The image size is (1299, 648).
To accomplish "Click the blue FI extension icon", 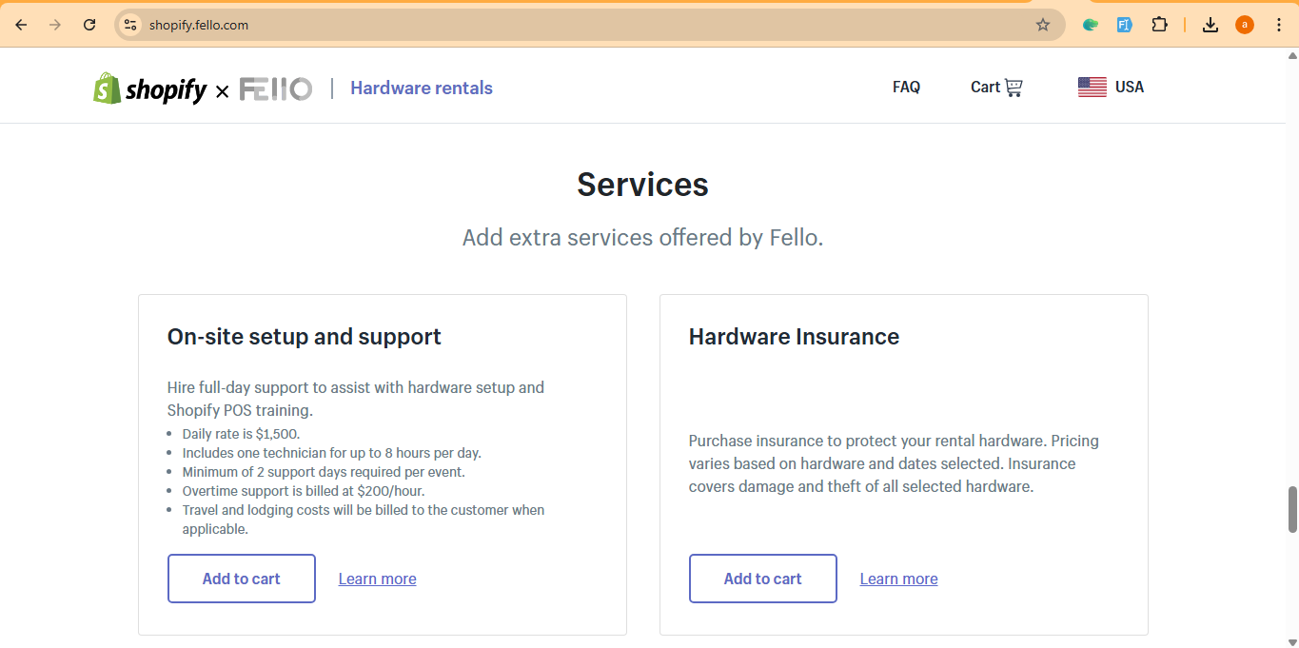I will pyautogui.click(x=1125, y=25).
